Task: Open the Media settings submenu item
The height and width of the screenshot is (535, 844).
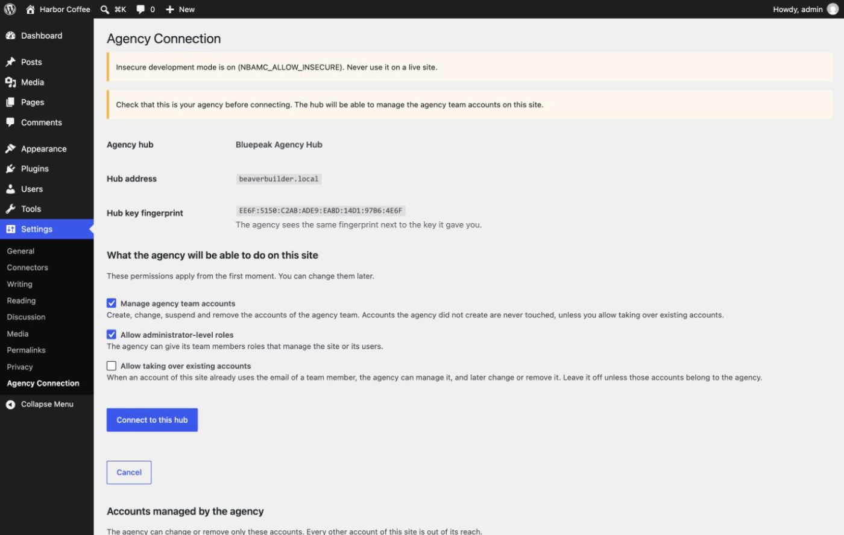Action: pyautogui.click(x=17, y=334)
